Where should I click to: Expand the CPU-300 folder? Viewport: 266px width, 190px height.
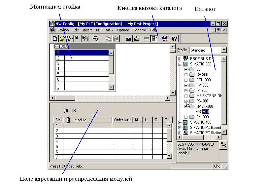186,80
